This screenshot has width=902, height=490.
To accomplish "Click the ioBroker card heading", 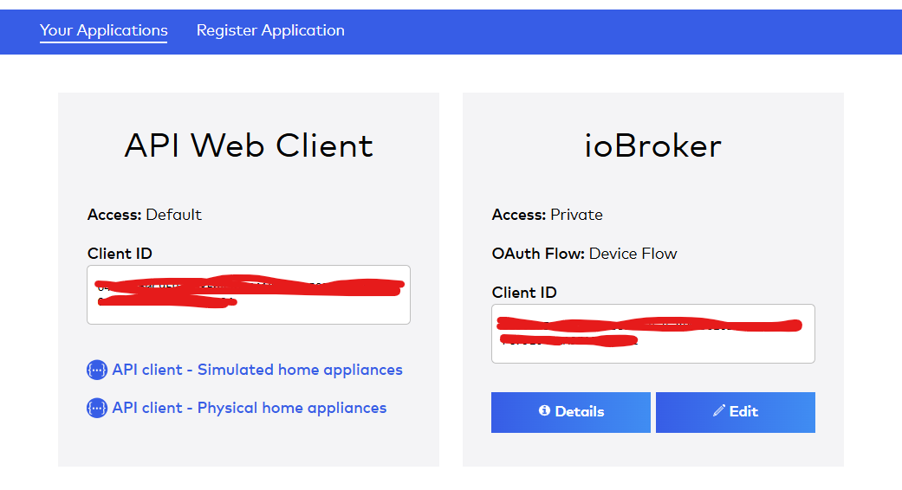I will coord(653,145).
